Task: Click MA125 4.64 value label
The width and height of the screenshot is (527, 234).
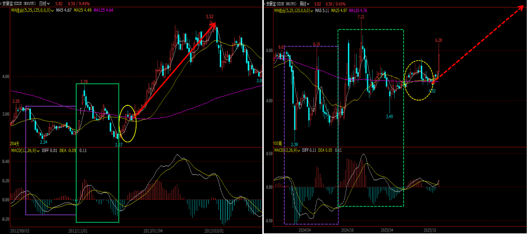Action: coord(103,10)
